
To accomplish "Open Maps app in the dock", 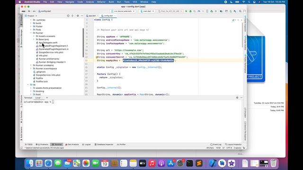I will tap(77, 163).
